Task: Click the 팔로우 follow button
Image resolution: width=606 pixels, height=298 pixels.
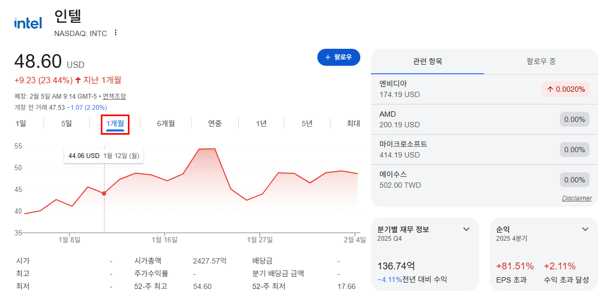Action: click(x=339, y=57)
